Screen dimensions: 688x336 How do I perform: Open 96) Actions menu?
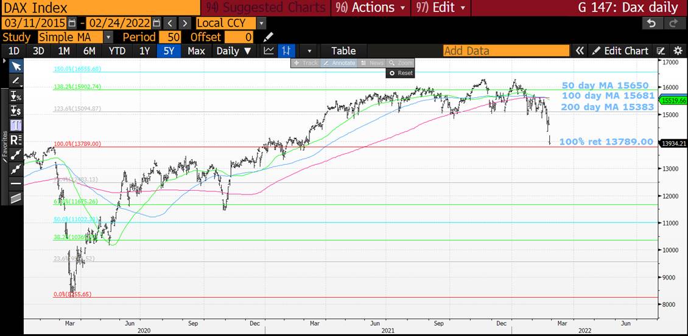point(370,7)
